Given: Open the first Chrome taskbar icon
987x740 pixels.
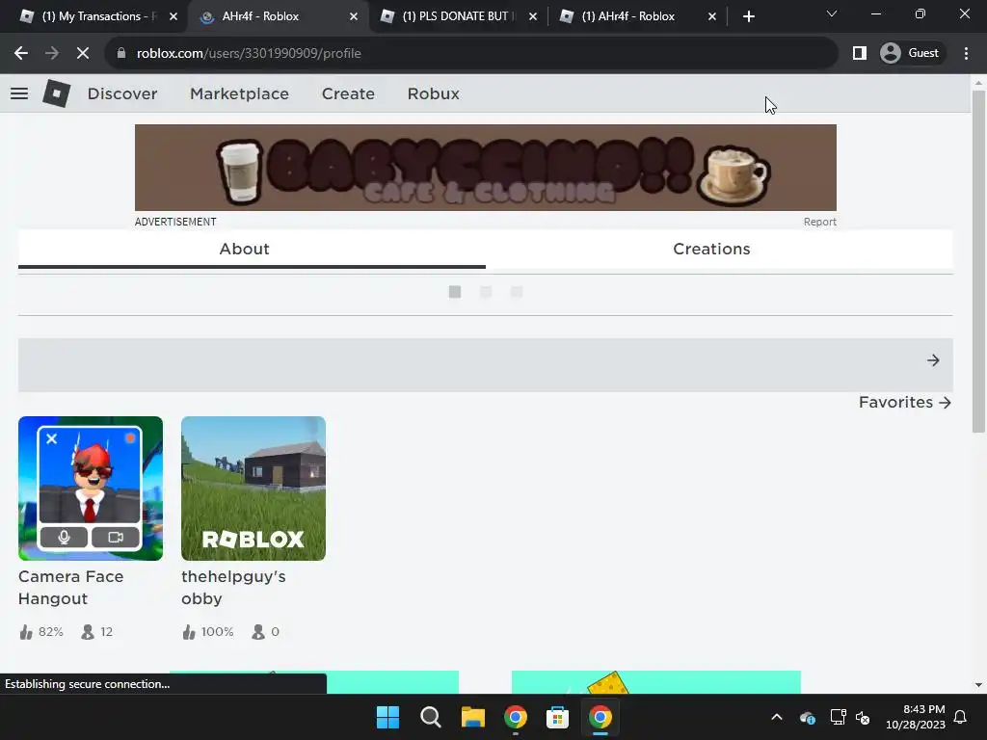Looking at the screenshot, I should 516,717.
